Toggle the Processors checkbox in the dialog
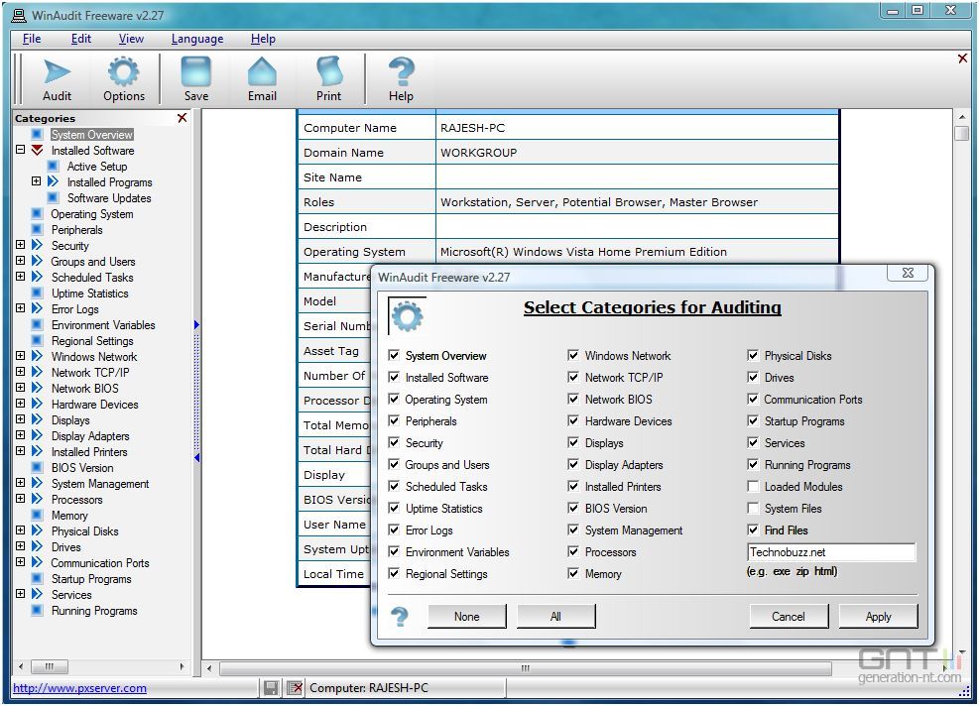This screenshot has height=706, width=979. (x=573, y=552)
